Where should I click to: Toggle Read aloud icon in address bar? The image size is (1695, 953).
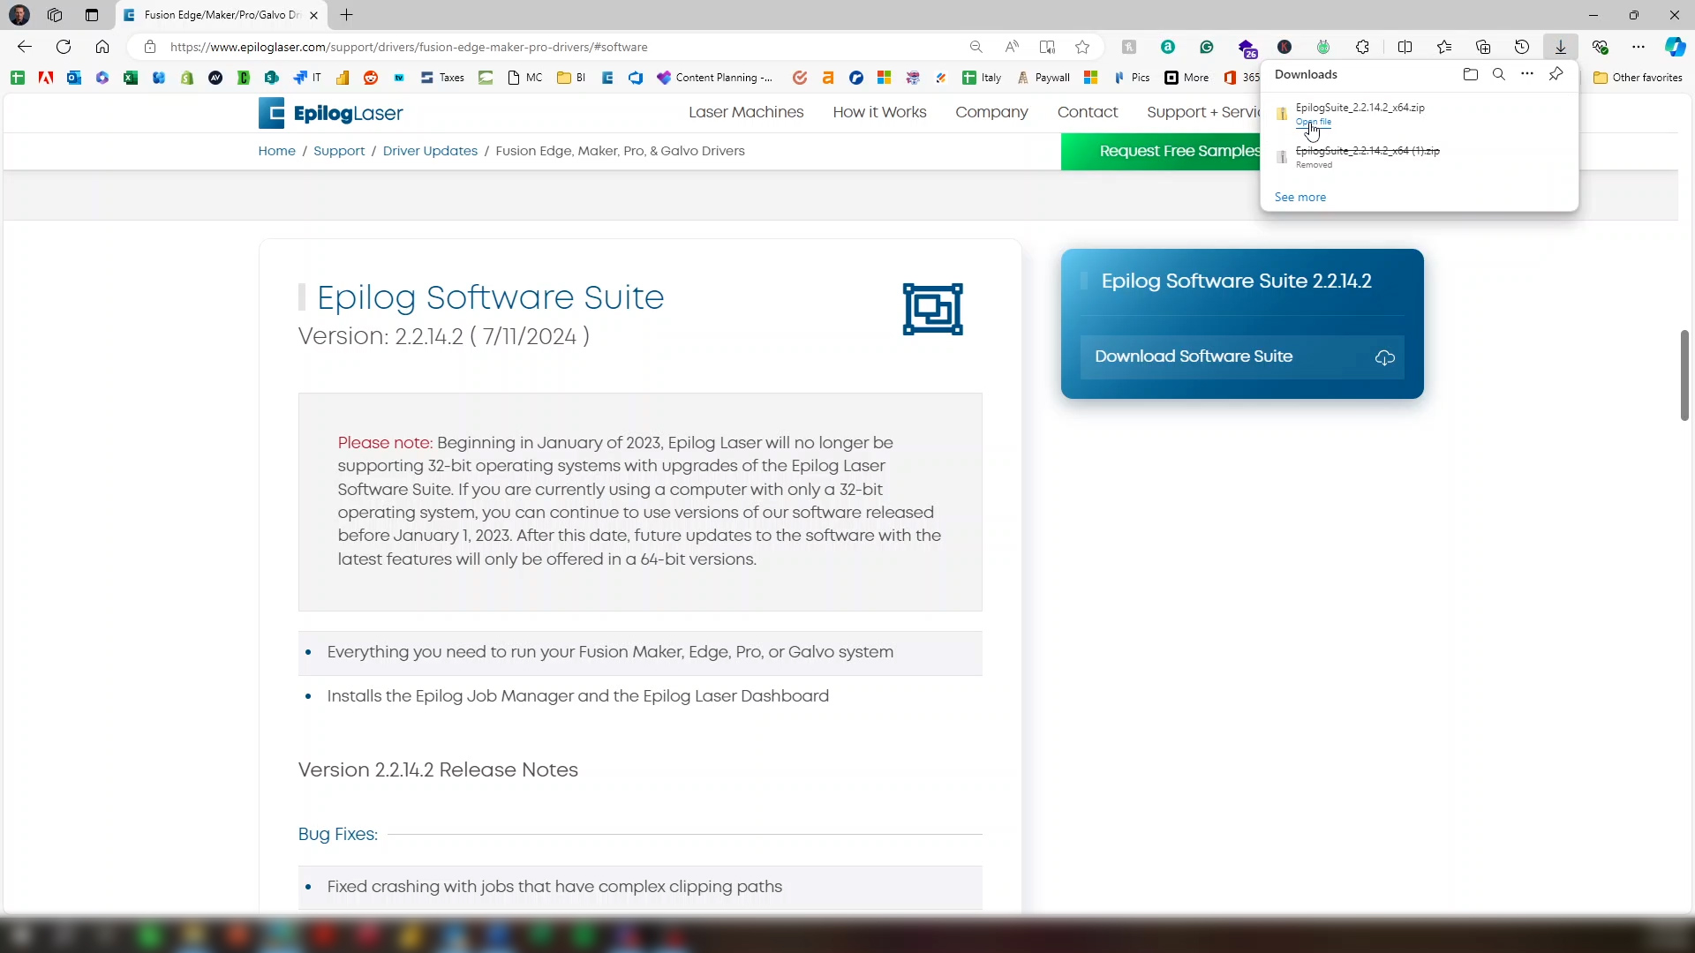(x=1012, y=47)
